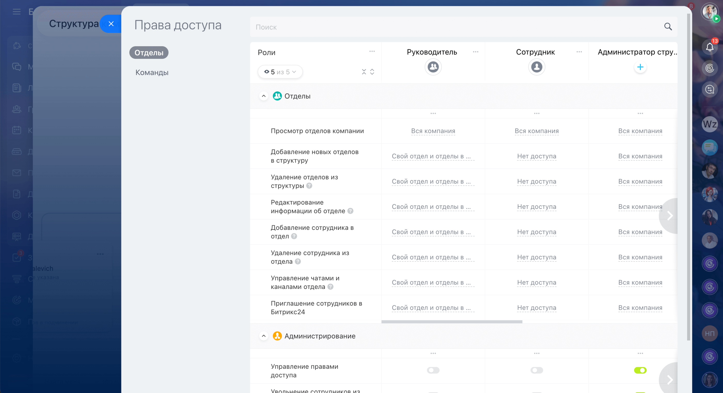Viewport: 723px width, 393px height.
Task: Click the horizontal scrollbar under roles table
Action: (x=452, y=322)
